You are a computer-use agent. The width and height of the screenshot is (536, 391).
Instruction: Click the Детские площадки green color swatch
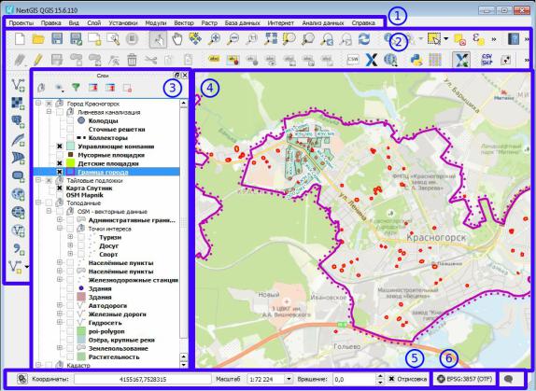point(70,163)
